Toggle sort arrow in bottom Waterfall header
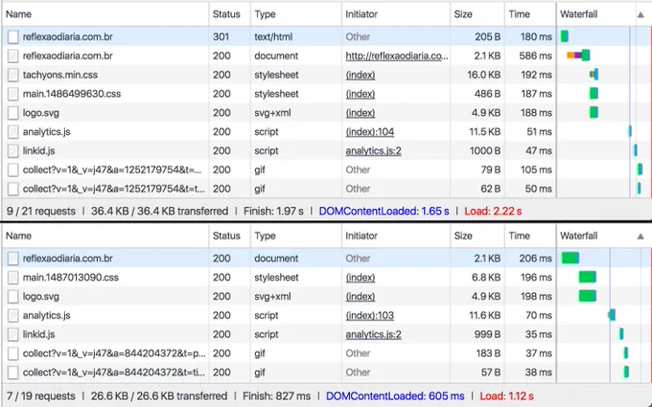Screen dimensions: 652x407 pos(640,237)
